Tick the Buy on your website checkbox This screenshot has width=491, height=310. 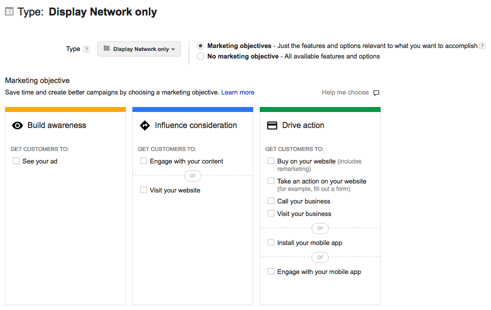271,160
